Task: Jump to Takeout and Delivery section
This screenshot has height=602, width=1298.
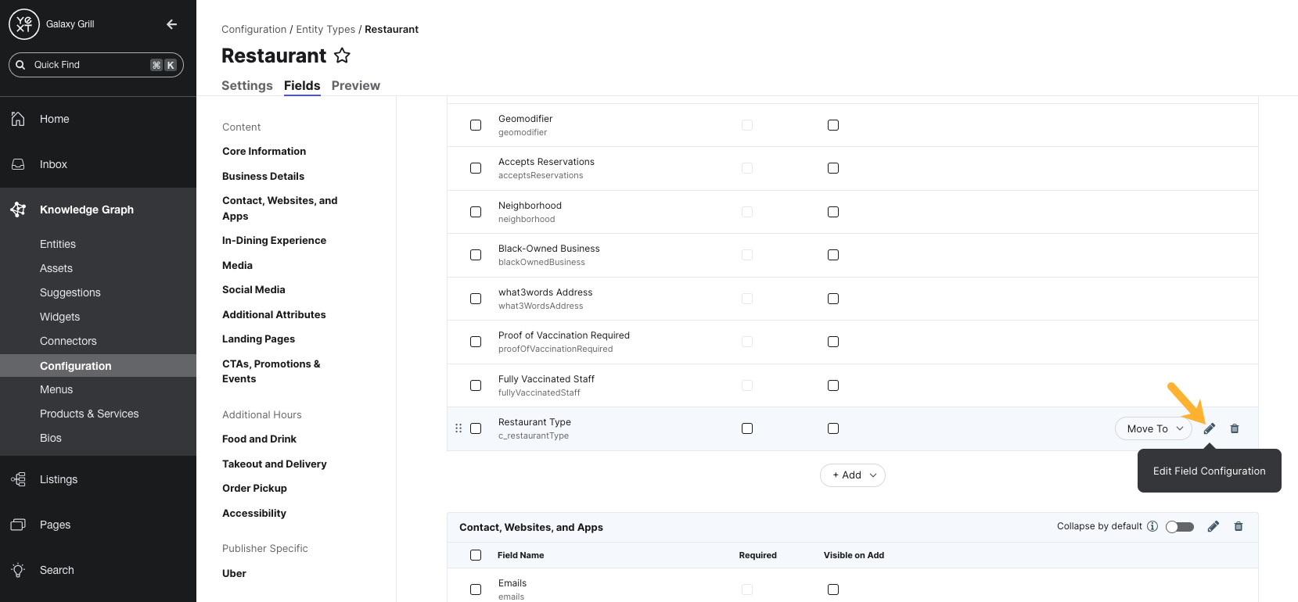Action: pyautogui.click(x=275, y=464)
